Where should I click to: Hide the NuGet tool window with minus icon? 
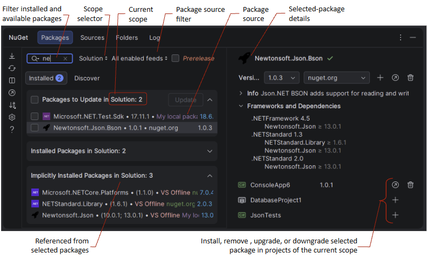413,37
